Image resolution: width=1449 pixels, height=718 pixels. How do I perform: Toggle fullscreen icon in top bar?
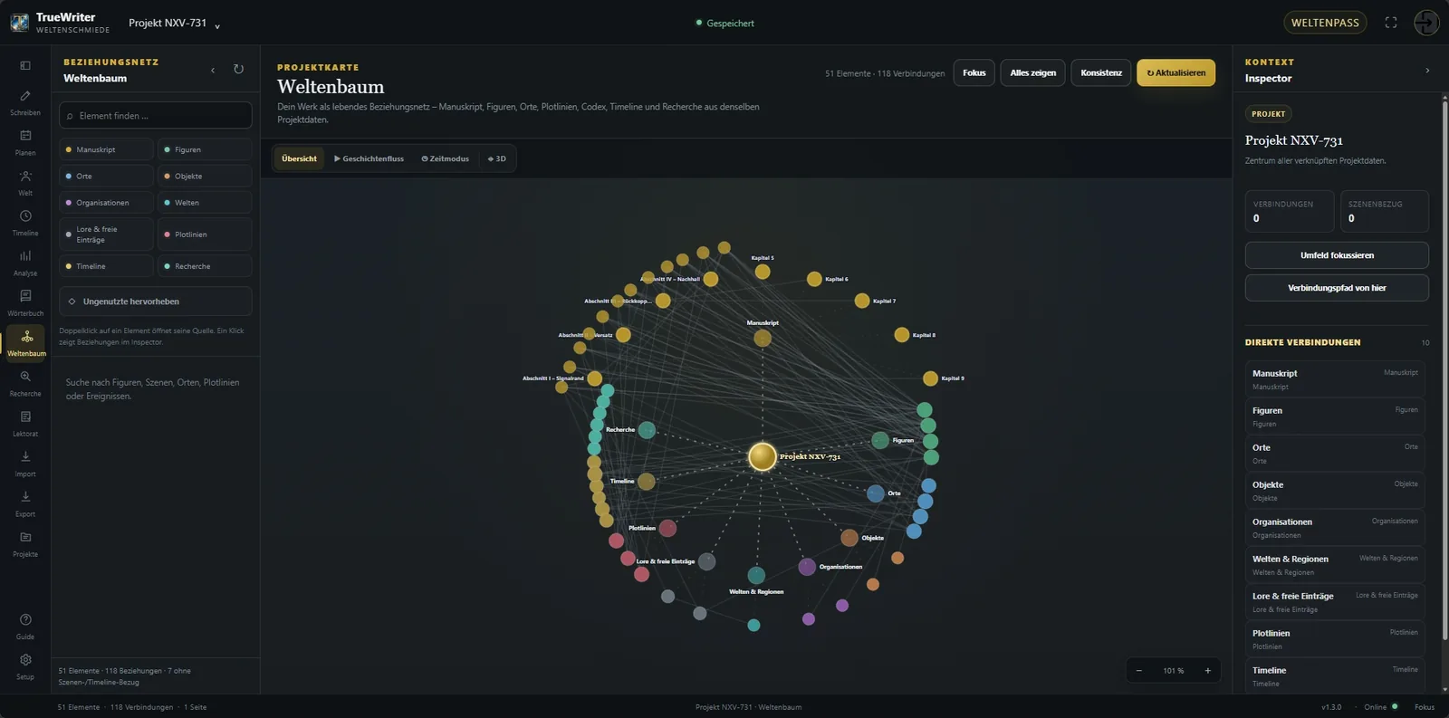(1391, 23)
